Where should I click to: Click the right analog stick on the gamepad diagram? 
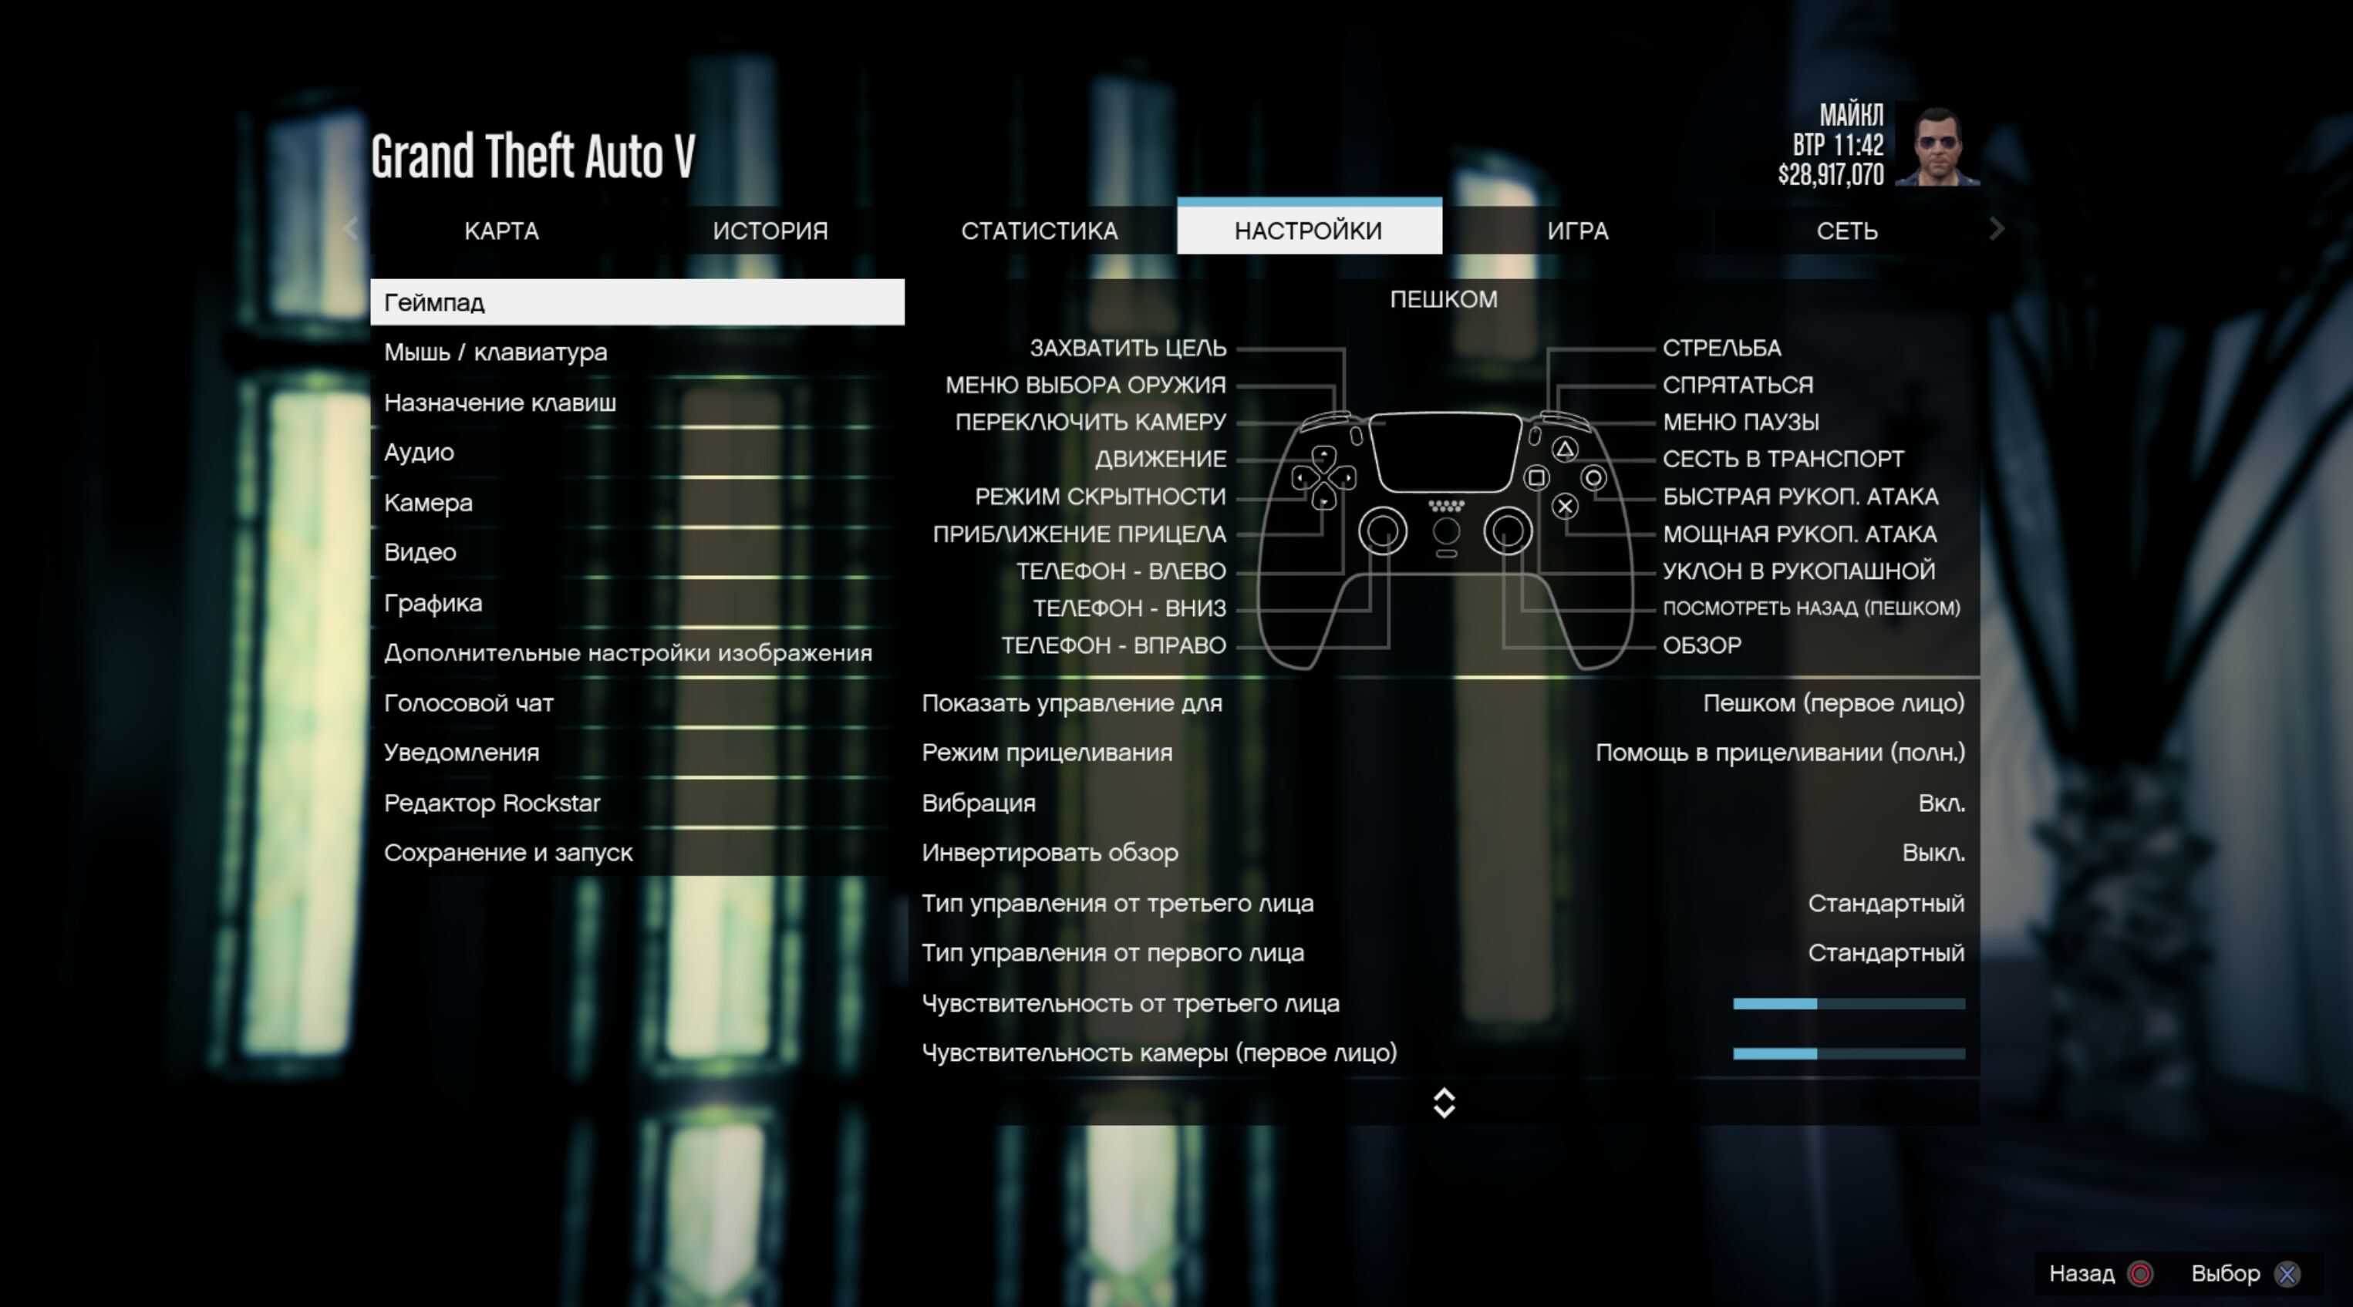tap(1507, 531)
